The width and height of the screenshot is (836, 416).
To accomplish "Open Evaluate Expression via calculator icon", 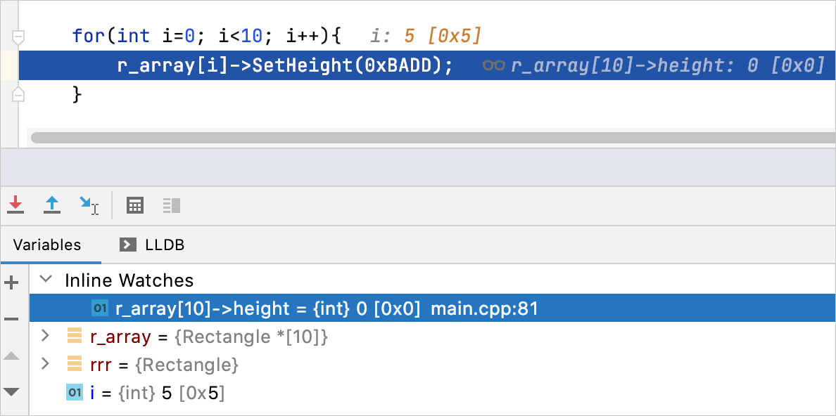I will coord(134,205).
